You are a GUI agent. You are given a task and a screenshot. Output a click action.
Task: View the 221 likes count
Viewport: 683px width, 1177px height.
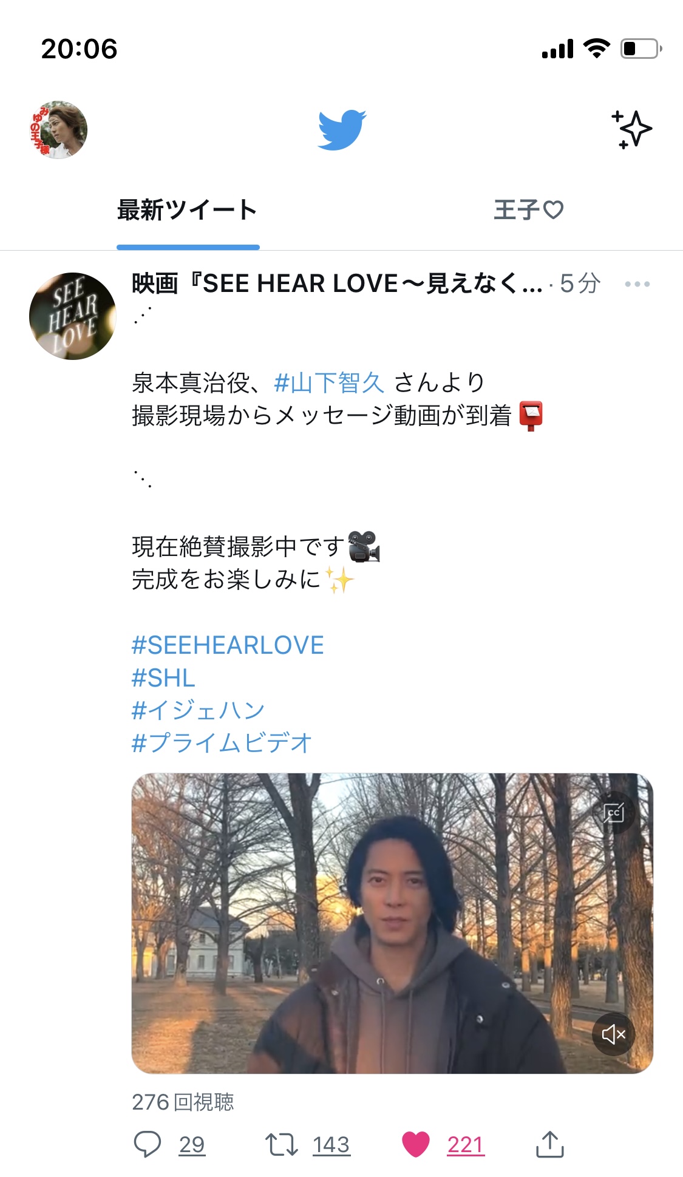tap(466, 1144)
